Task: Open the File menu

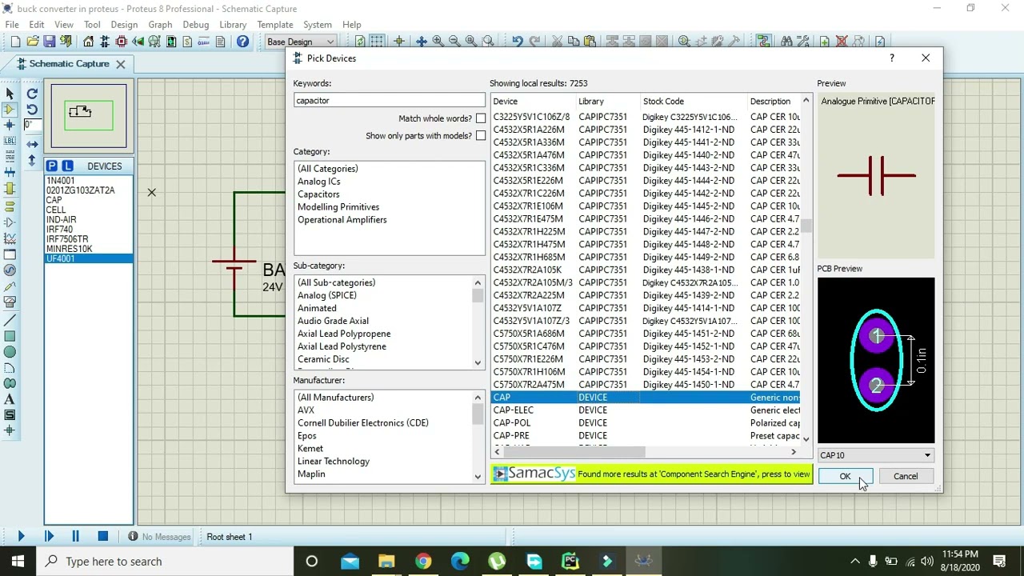Action: tap(12, 25)
